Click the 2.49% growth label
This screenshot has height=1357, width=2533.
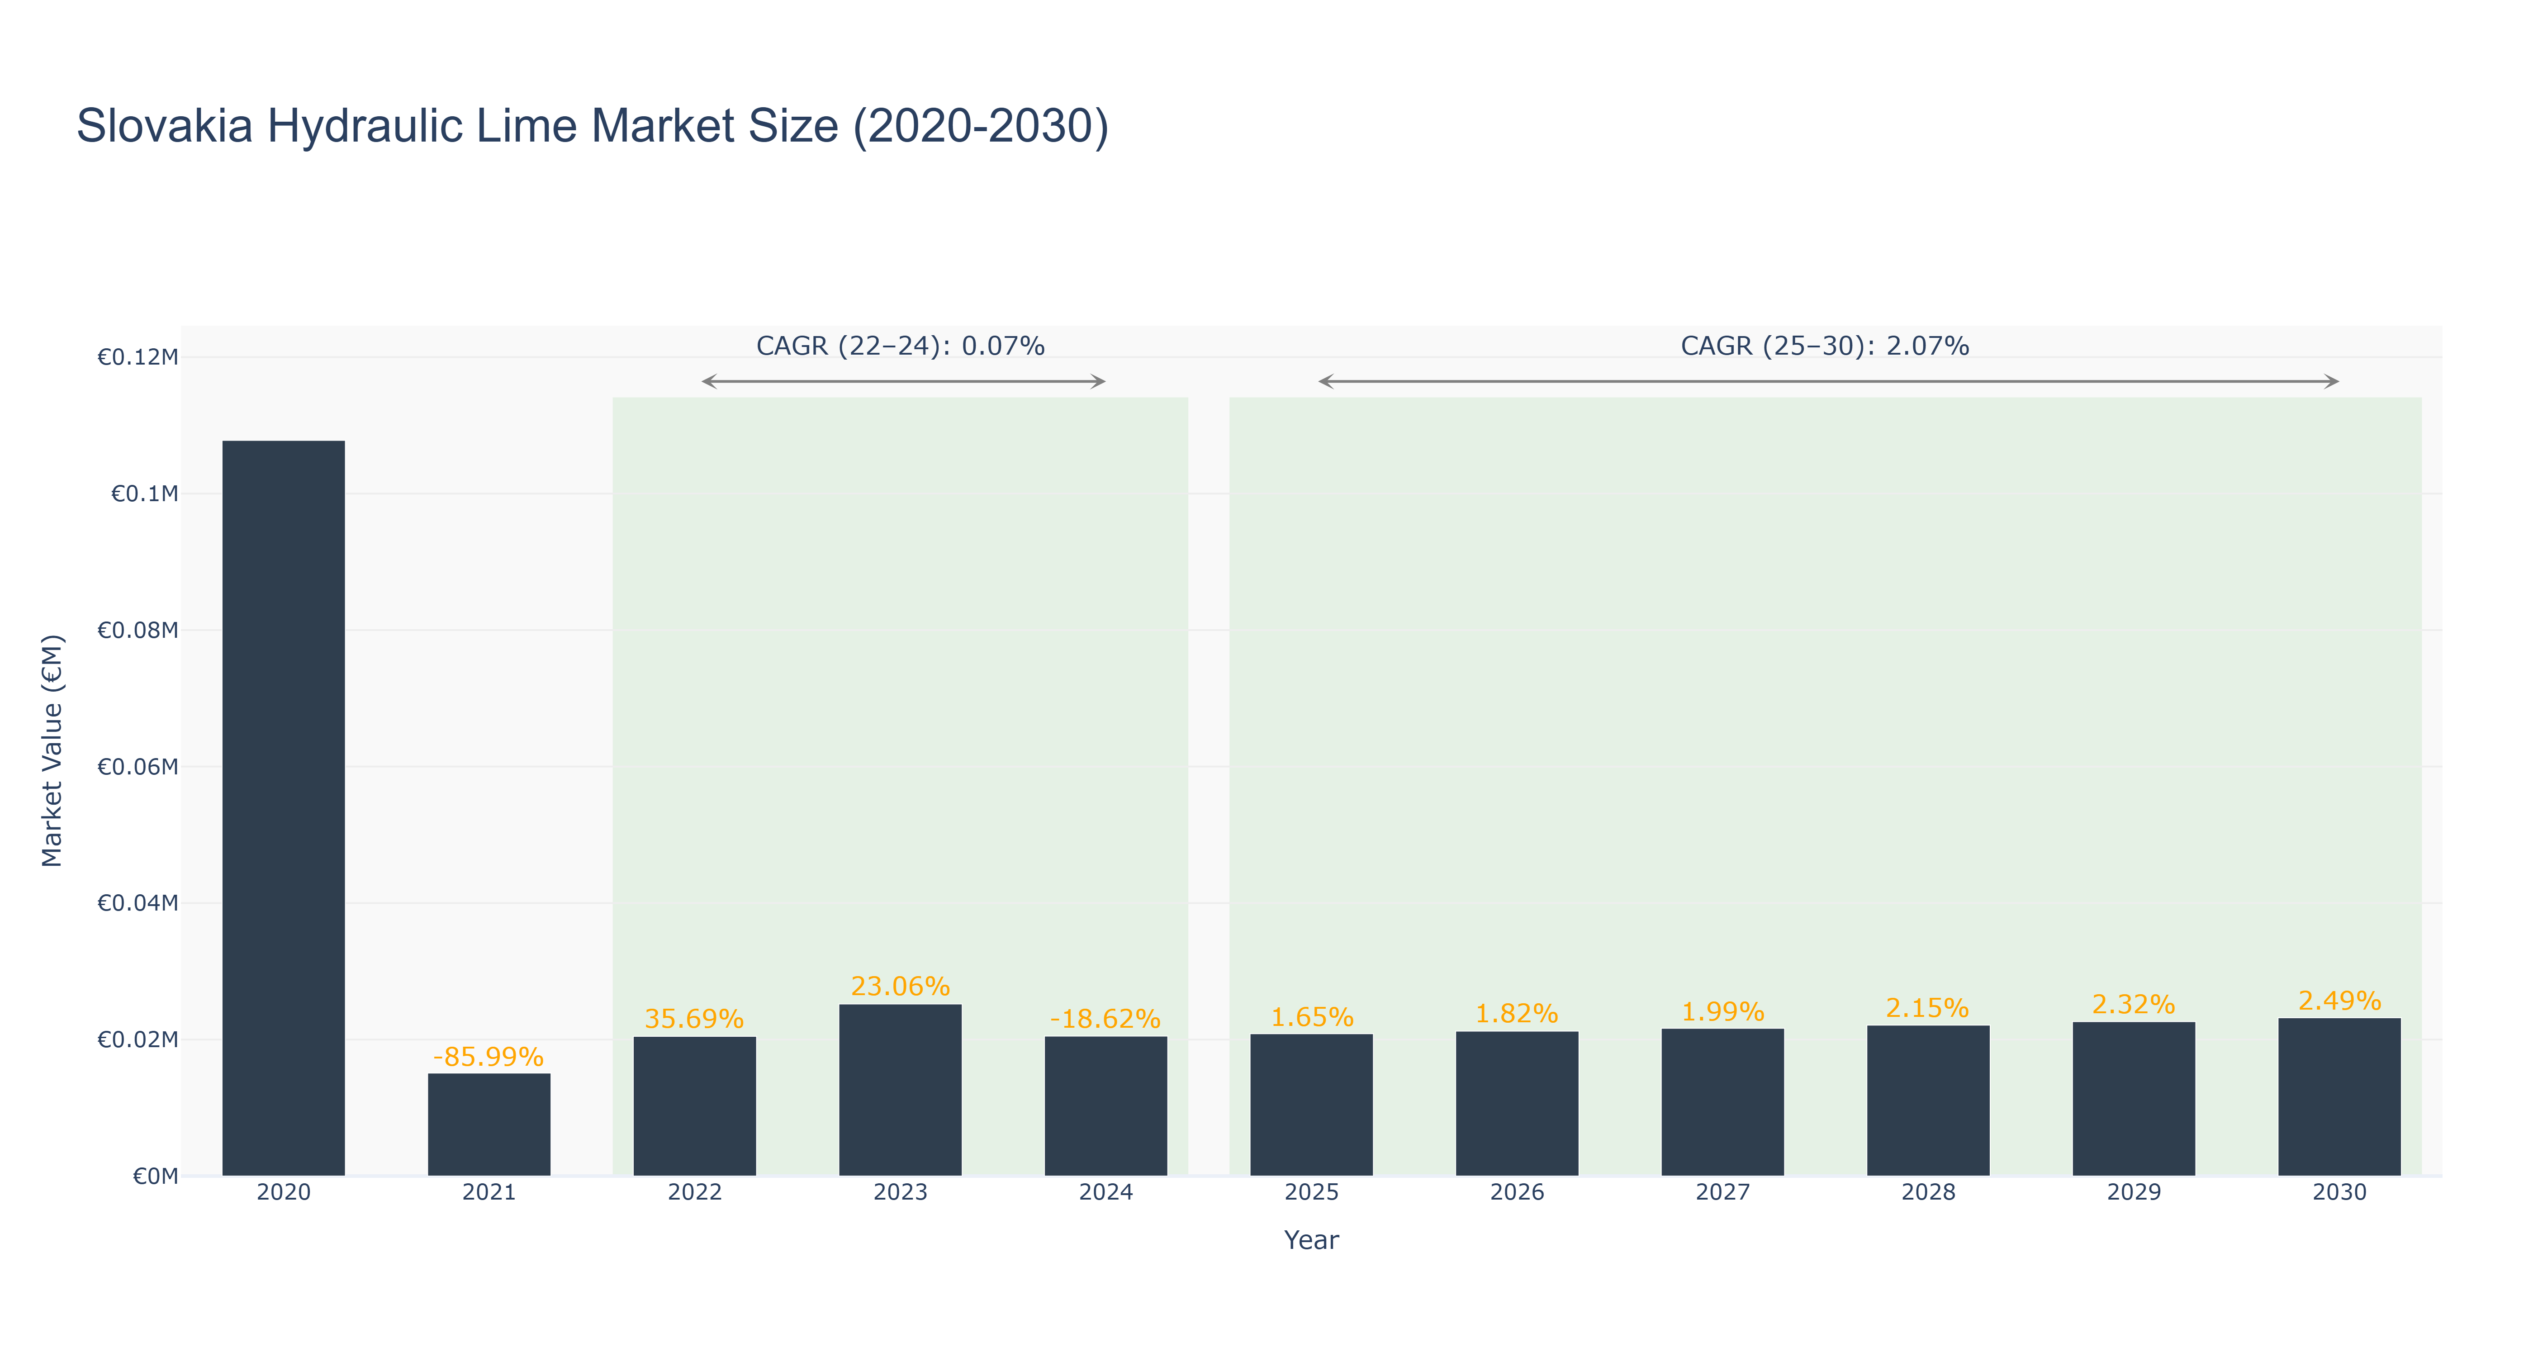coord(2339,1001)
